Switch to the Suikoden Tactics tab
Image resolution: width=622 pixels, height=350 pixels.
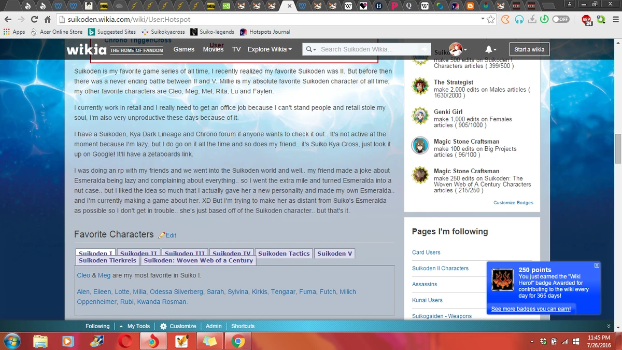284,254
